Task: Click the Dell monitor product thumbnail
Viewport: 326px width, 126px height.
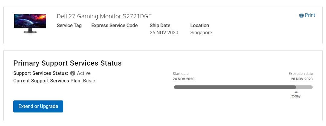Action: pyautogui.click(x=30, y=23)
